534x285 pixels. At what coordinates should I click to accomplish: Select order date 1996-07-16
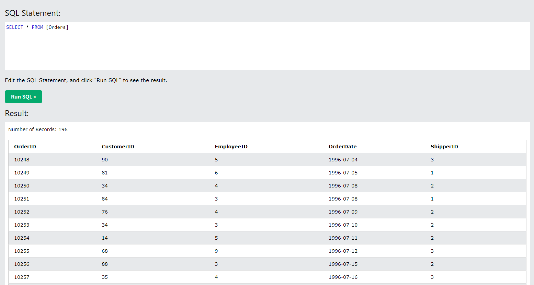point(343,277)
